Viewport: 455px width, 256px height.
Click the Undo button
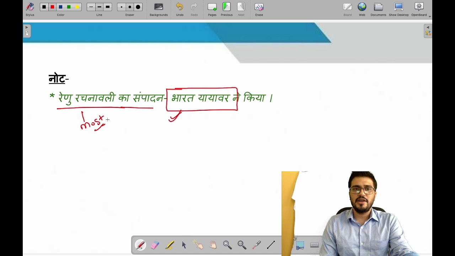(x=180, y=9)
